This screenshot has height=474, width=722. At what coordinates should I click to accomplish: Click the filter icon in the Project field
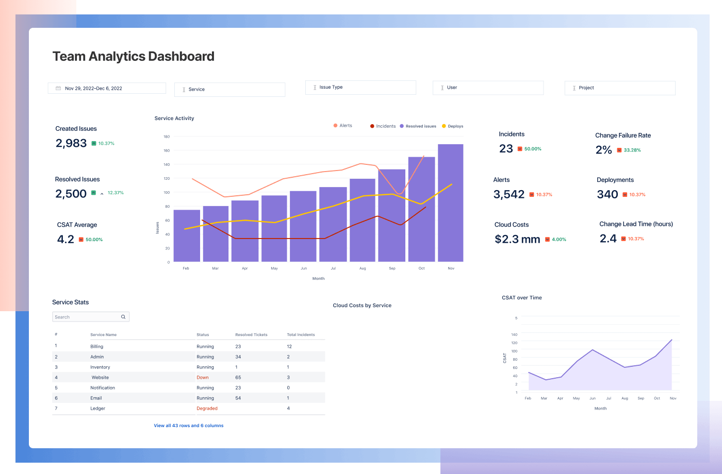[573, 88]
